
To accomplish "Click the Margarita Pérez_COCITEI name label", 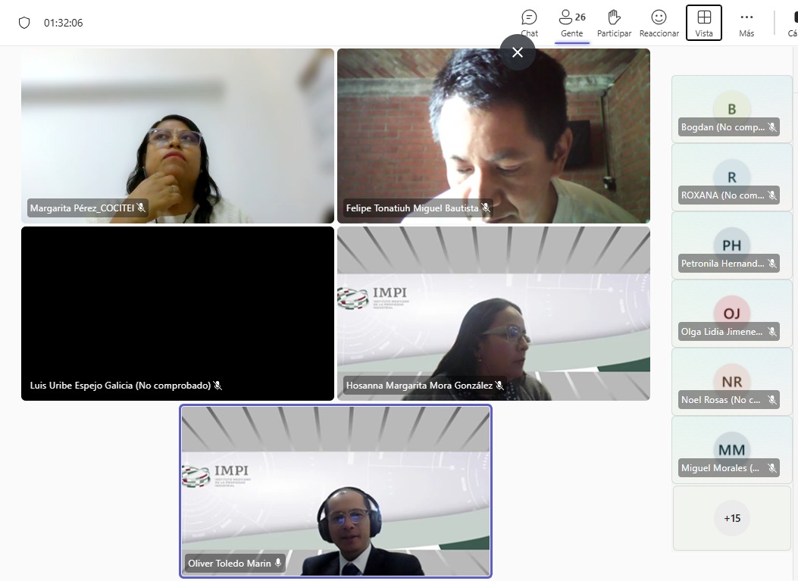I will pos(82,208).
